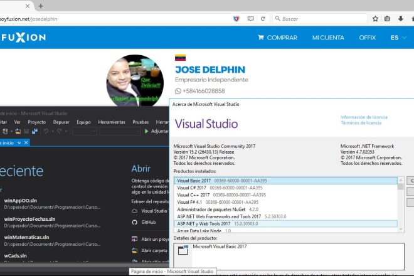Click the WhatsApp icon beside the number

pyautogui.click(x=178, y=91)
